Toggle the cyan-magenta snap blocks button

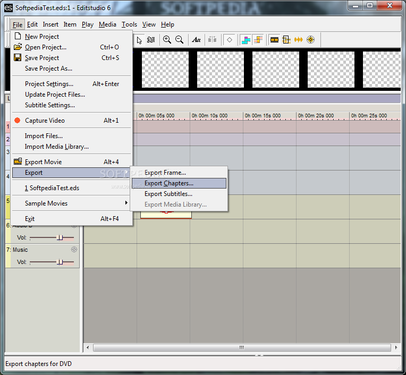pyautogui.click(x=246, y=40)
